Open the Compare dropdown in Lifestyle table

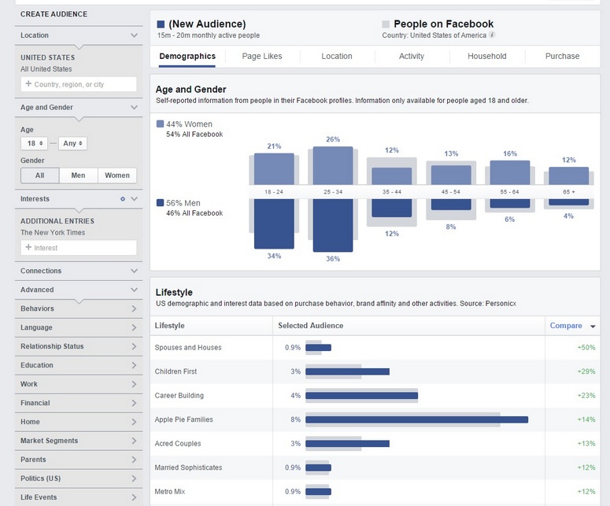click(572, 326)
